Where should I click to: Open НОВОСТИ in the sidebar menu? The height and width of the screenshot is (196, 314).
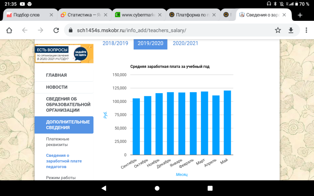click(57, 87)
